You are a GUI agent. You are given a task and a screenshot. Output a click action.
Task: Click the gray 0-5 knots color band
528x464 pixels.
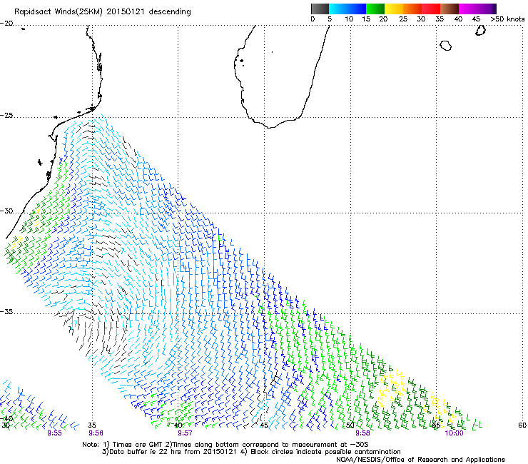pos(320,9)
